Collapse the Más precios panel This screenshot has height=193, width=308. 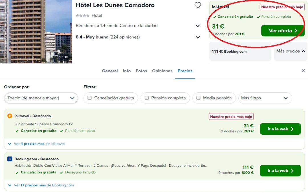(291, 51)
